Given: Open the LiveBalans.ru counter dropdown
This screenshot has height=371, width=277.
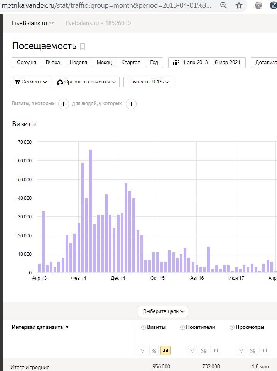Looking at the screenshot, I should click(x=33, y=23).
